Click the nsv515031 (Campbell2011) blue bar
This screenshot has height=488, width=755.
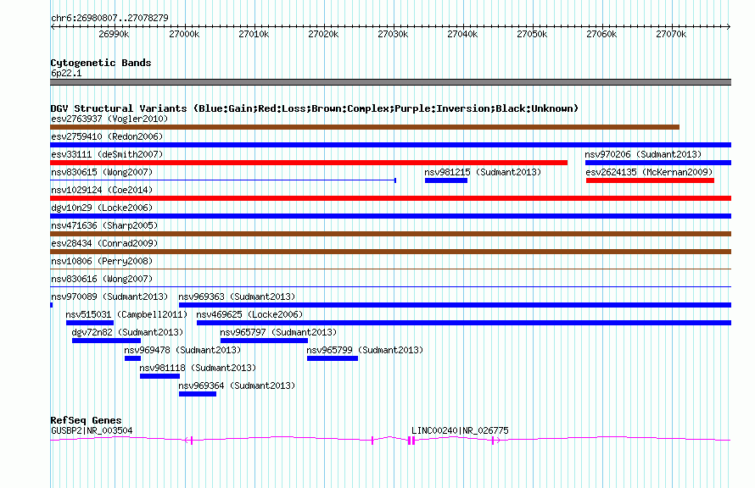(90, 323)
